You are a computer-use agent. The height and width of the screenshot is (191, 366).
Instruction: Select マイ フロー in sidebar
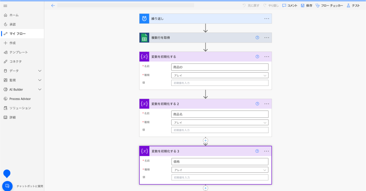(22, 34)
